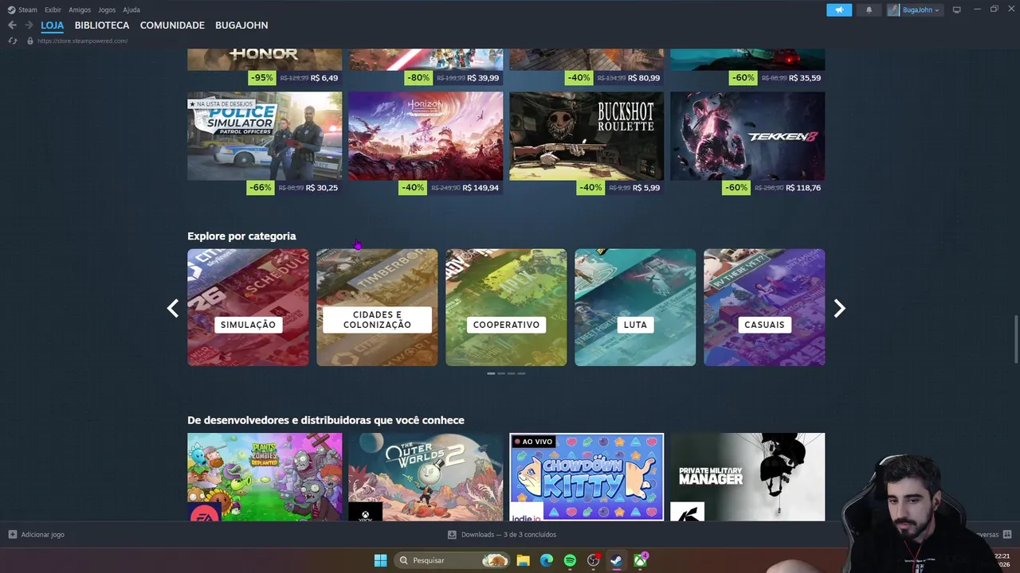Screen dimensions: 1020x573
Task: Open the Xbox app from the taskbar
Action: (640, 560)
